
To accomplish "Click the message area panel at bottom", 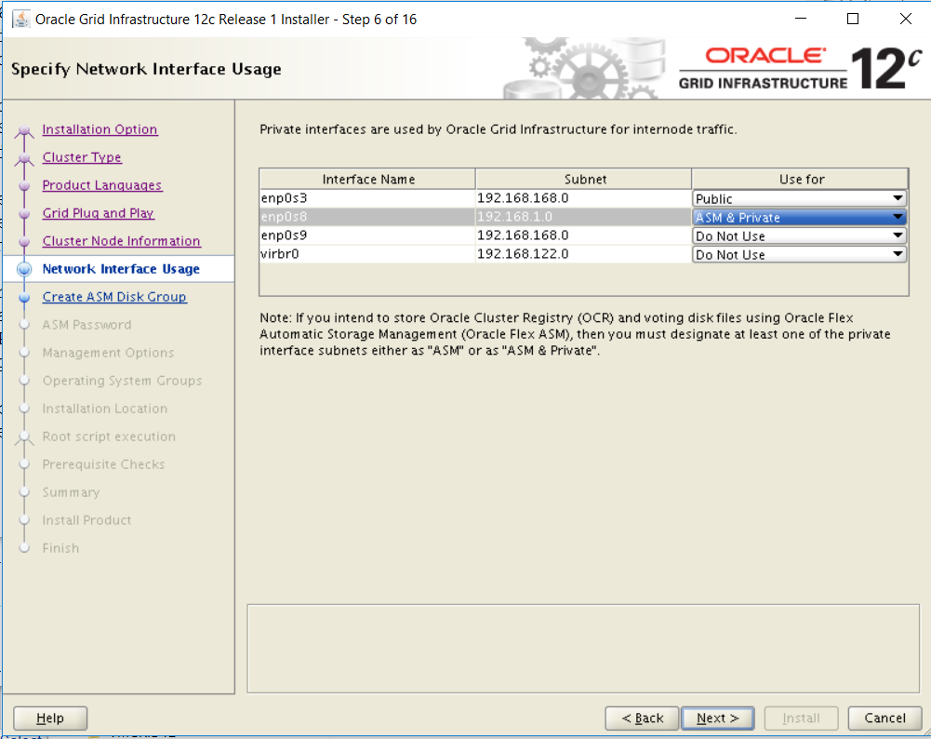I will click(x=583, y=649).
